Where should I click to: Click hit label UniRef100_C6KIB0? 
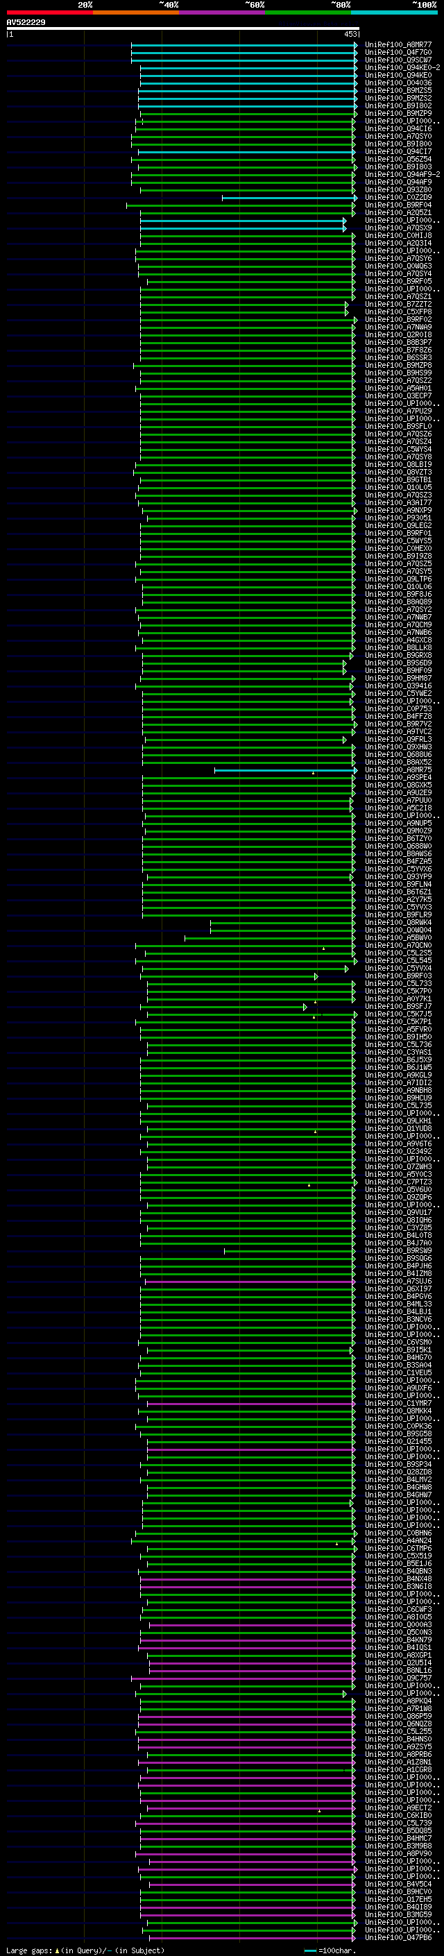[398, 1817]
